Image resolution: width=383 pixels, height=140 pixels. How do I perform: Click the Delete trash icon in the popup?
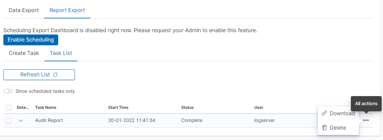pyautogui.click(x=324, y=128)
